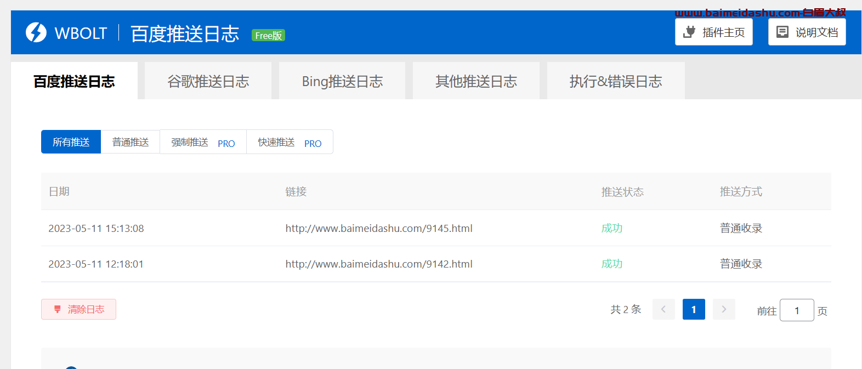The image size is (862, 369).
Task: Select 强制推送 PRO filter
Action: (203, 142)
